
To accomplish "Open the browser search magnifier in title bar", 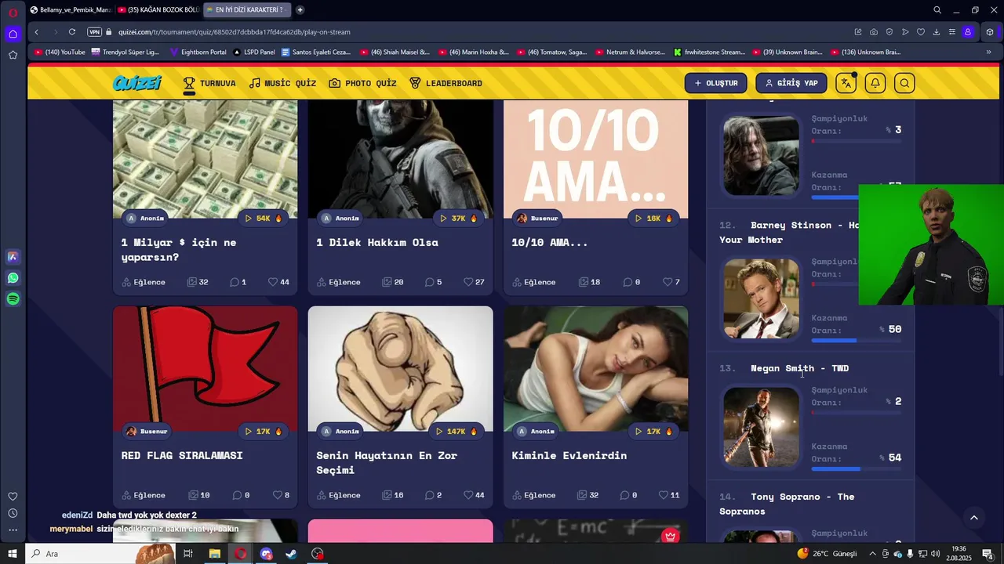I will (x=937, y=10).
